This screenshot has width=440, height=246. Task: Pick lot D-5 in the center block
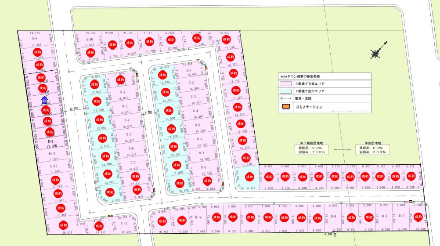[129, 134]
